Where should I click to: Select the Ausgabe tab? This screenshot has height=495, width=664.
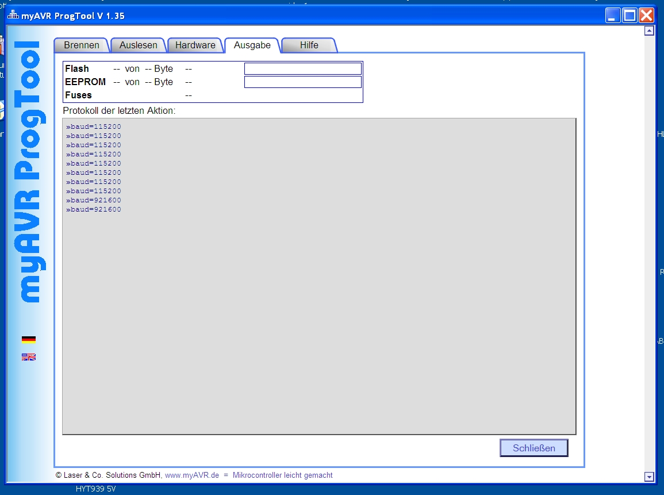[252, 45]
